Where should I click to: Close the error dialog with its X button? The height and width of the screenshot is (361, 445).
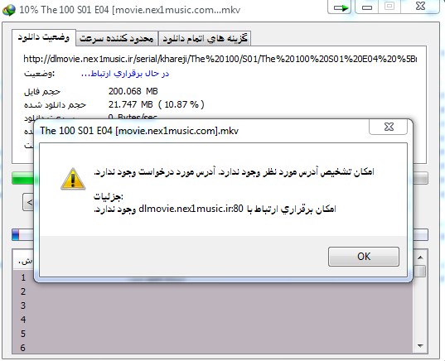[x=389, y=127]
